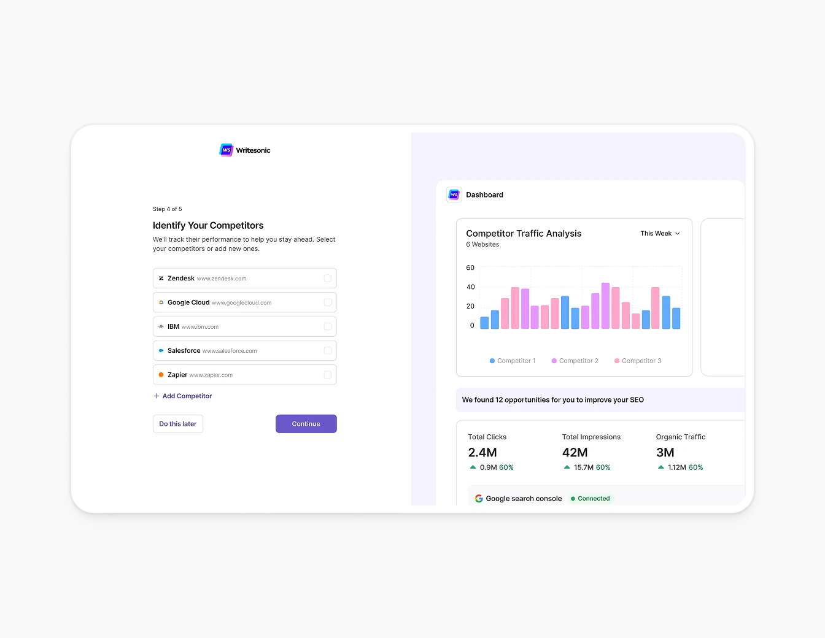This screenshot has height=638, width=825.
Task: Check the Zendesk competitor checkbox
Action: (328, 278)
